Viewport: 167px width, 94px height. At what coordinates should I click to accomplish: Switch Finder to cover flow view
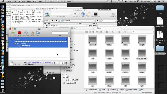[97, 32]
